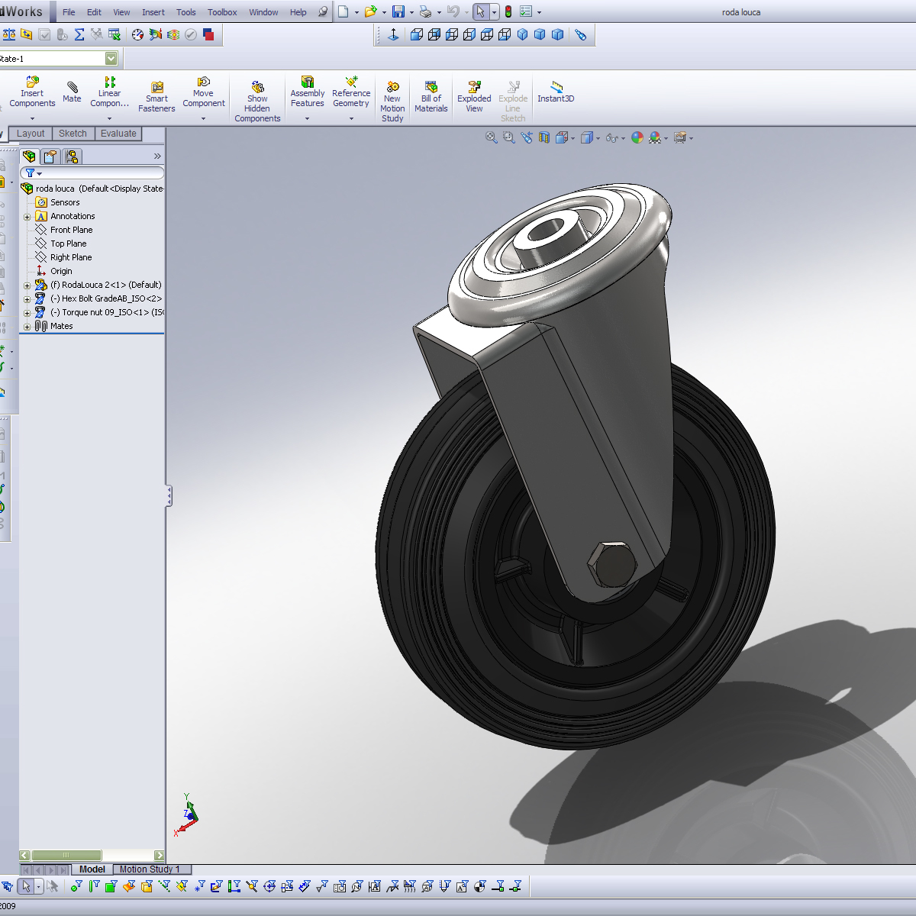Viewport: 916px width, 916px height.
Task: Click the Isometric view cube icon
Action: [521, 34]
